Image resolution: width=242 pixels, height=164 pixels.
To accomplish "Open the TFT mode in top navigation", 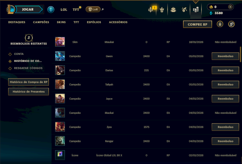I will point(76,10).
